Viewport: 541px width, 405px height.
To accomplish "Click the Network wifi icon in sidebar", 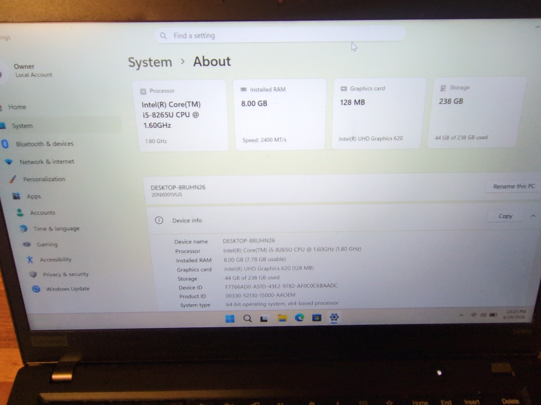I will [9, 162].
